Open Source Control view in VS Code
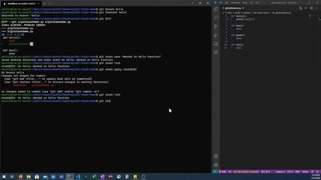This screenshot has height=180, width=321. coord(216,26)
